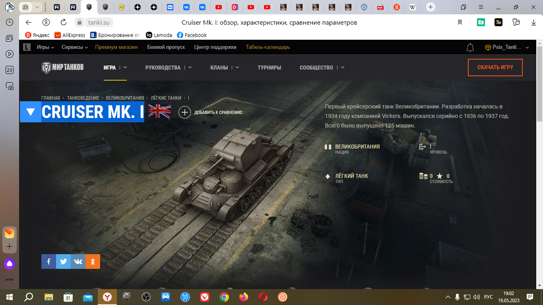Go to the ГЛАВНАЯ breadcrumb
This screenshot has width=543, height=305.
(x=51, y=98)
